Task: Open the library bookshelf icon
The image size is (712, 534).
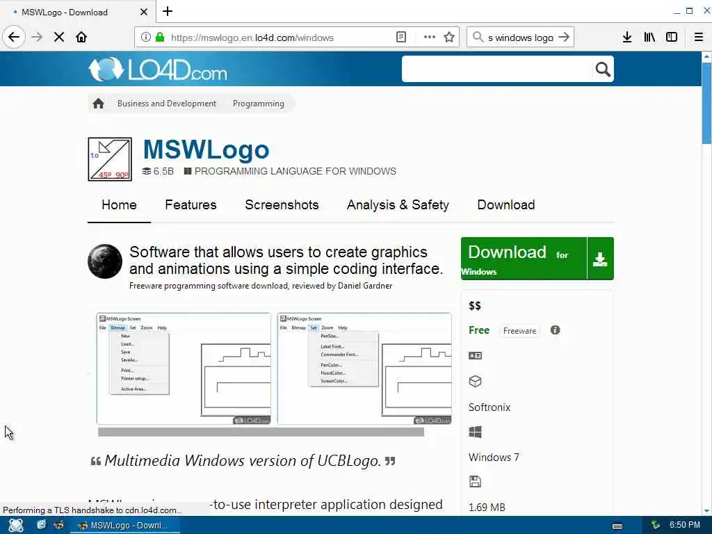Action: [649, 38]
